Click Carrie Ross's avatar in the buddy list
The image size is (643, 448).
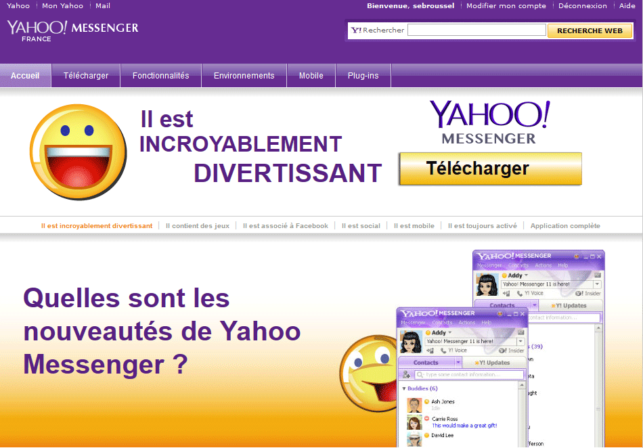coord(414,422)
